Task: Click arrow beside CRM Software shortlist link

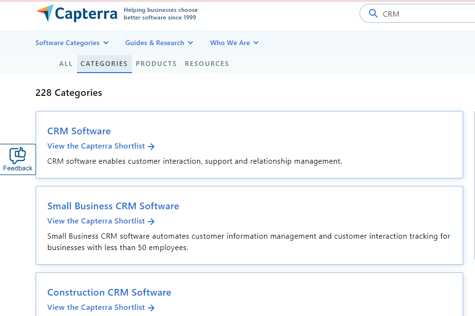Action: [x=151, y=147]
